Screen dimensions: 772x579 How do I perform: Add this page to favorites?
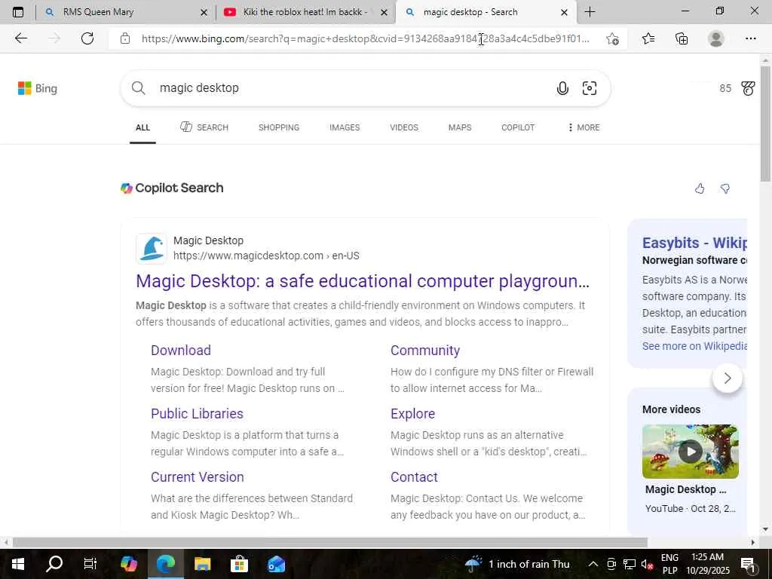point(612,38)
